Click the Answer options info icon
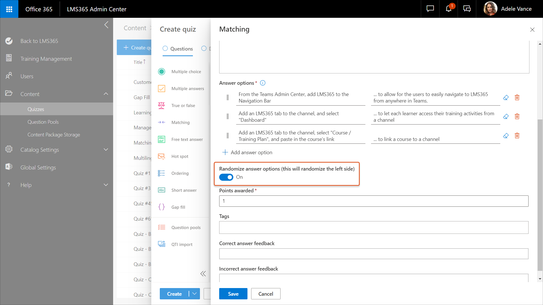This screenshot has width=543, height=305. (262, 83)
